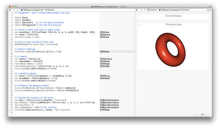The height and width of the screenshot is (128, 220).
Task: Click MyPlayground.playground (Timeline) jump bar item
Action: 174,10
